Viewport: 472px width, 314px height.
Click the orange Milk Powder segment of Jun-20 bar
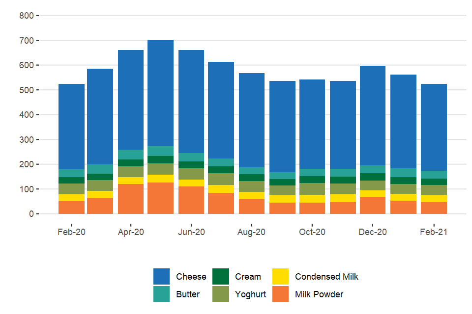click(x=191, y=200)
